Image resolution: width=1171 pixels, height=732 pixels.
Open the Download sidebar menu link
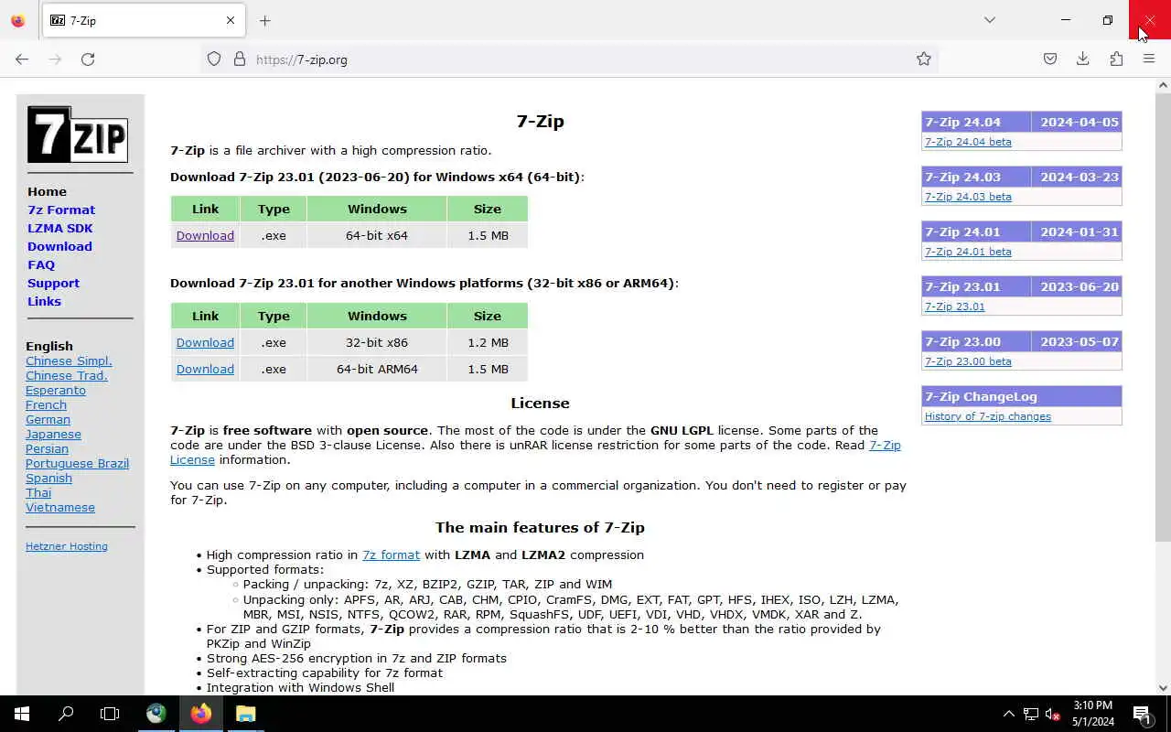click(59, 246)
